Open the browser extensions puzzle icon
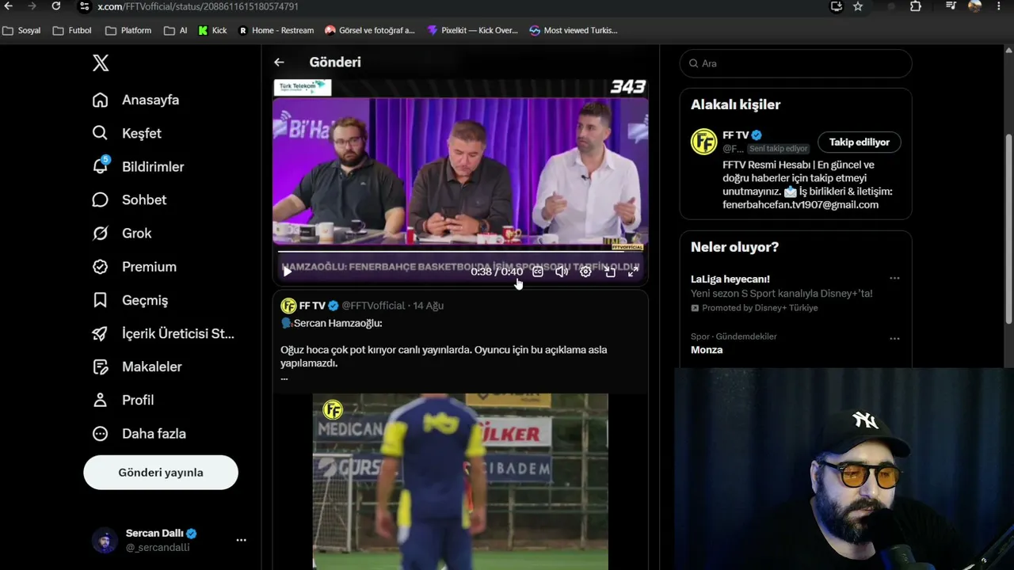 pos(916,6)
